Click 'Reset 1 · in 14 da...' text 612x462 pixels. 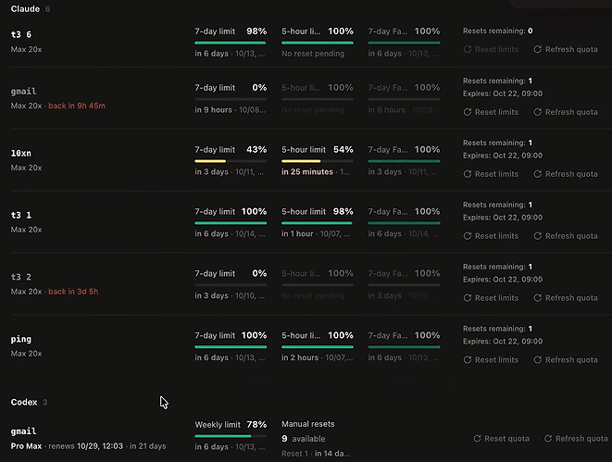point(316,454)
